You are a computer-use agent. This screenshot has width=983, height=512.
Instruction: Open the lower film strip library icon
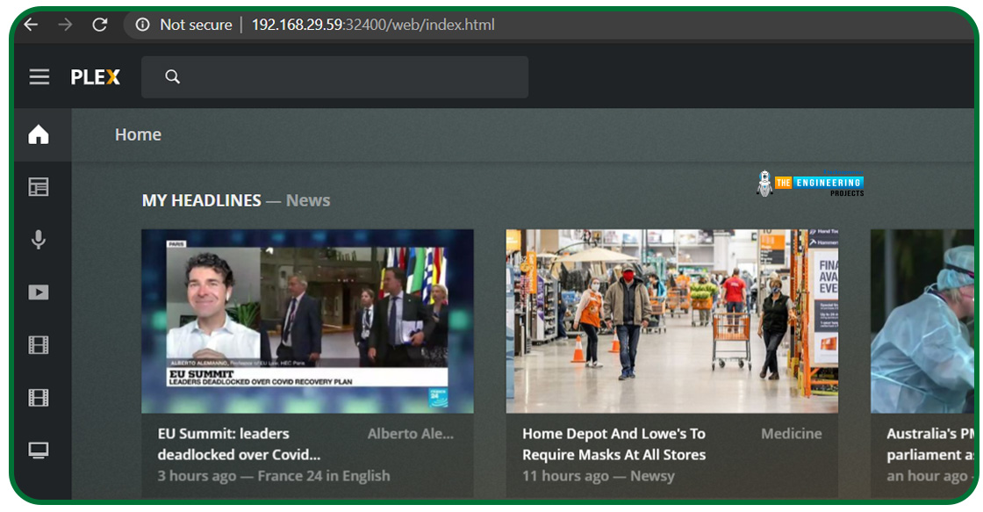point(39,398)
